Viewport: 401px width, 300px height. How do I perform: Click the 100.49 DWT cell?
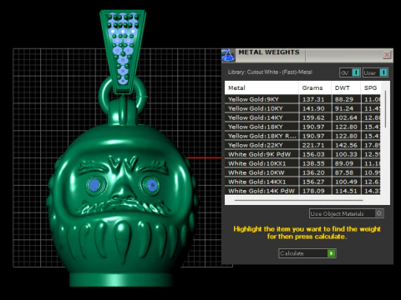click(x=346, y=182)
